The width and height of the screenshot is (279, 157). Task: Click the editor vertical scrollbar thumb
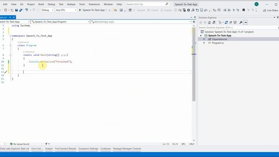pos(194,64)
